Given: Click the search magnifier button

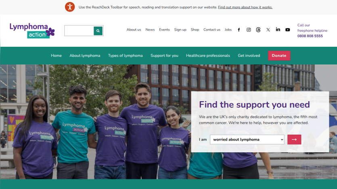Looking at the screenshot, I should coord(98,31).
